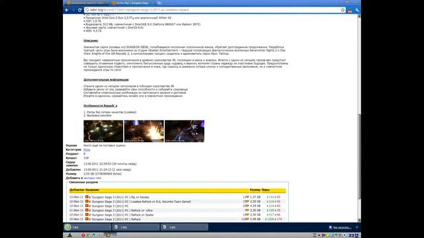Viewport: 424px width, 238px height.
Task: Click the 'Все загрузки' show all downloads link
Action: tap(342, 227)
